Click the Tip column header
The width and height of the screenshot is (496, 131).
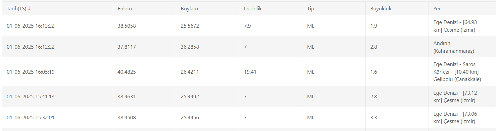point(310,9)
